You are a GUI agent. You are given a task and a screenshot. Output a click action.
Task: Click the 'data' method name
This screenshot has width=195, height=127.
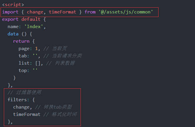[13, 34]
